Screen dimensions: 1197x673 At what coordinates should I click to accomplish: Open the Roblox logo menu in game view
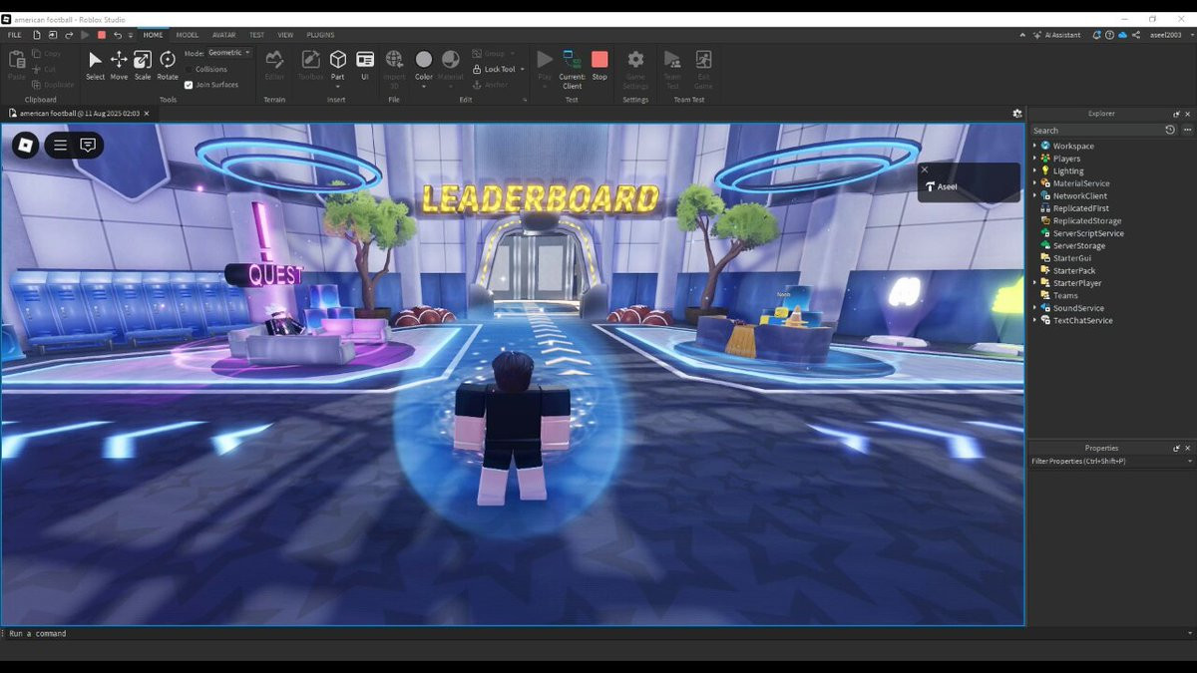click(x=26, y=145)
